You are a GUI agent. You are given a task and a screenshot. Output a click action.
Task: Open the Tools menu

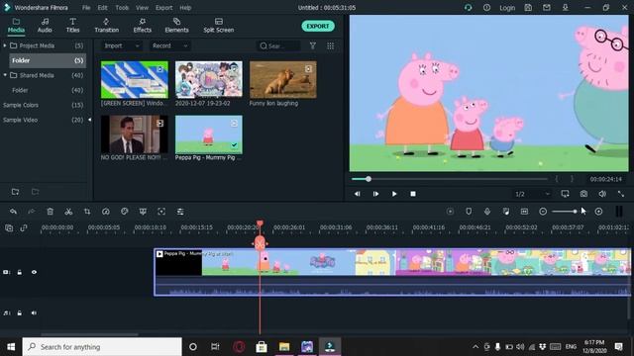click(122, 8)
